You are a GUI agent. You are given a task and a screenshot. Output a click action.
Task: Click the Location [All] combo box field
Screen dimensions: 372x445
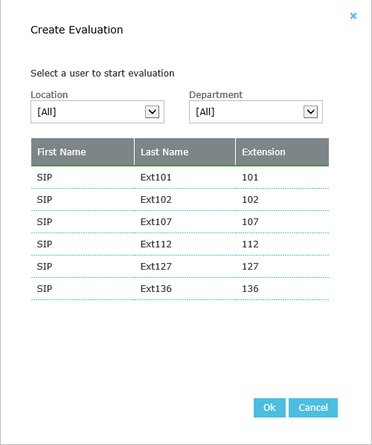coord(97,112)
